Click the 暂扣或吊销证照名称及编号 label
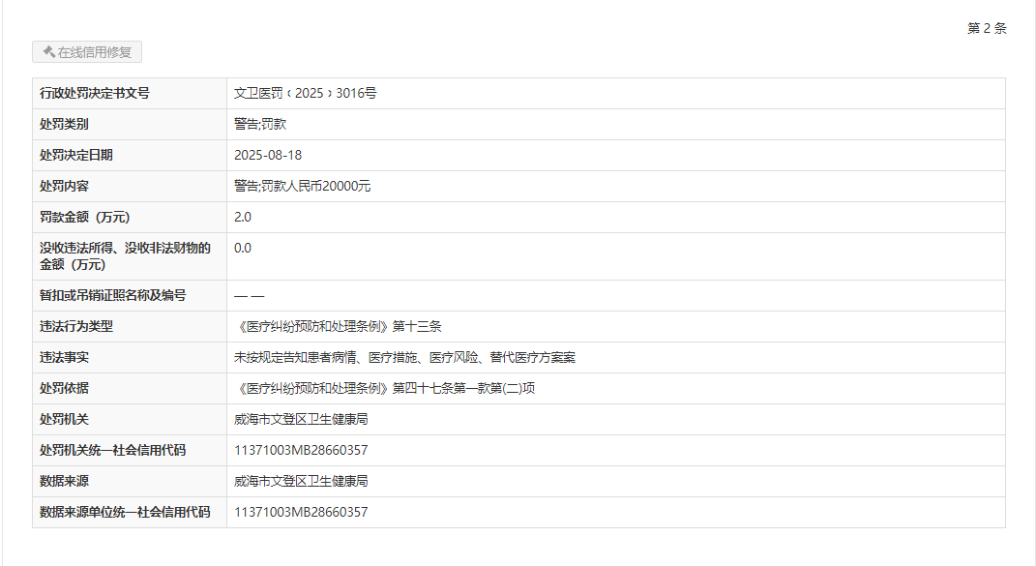1036x566 pixels. [112, 295]
